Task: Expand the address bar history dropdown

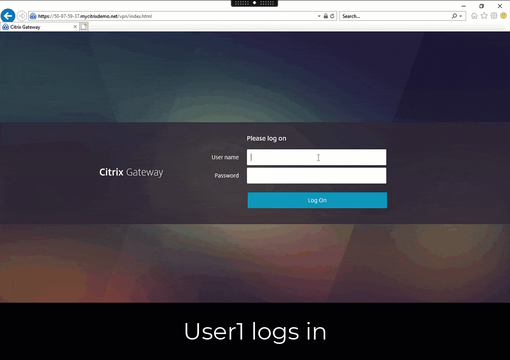Action: 319,16
